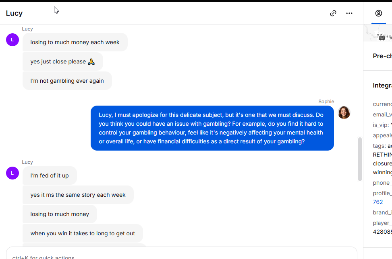
Task: Click the map keyboard icon in sidebar
Action: point(382,38)
